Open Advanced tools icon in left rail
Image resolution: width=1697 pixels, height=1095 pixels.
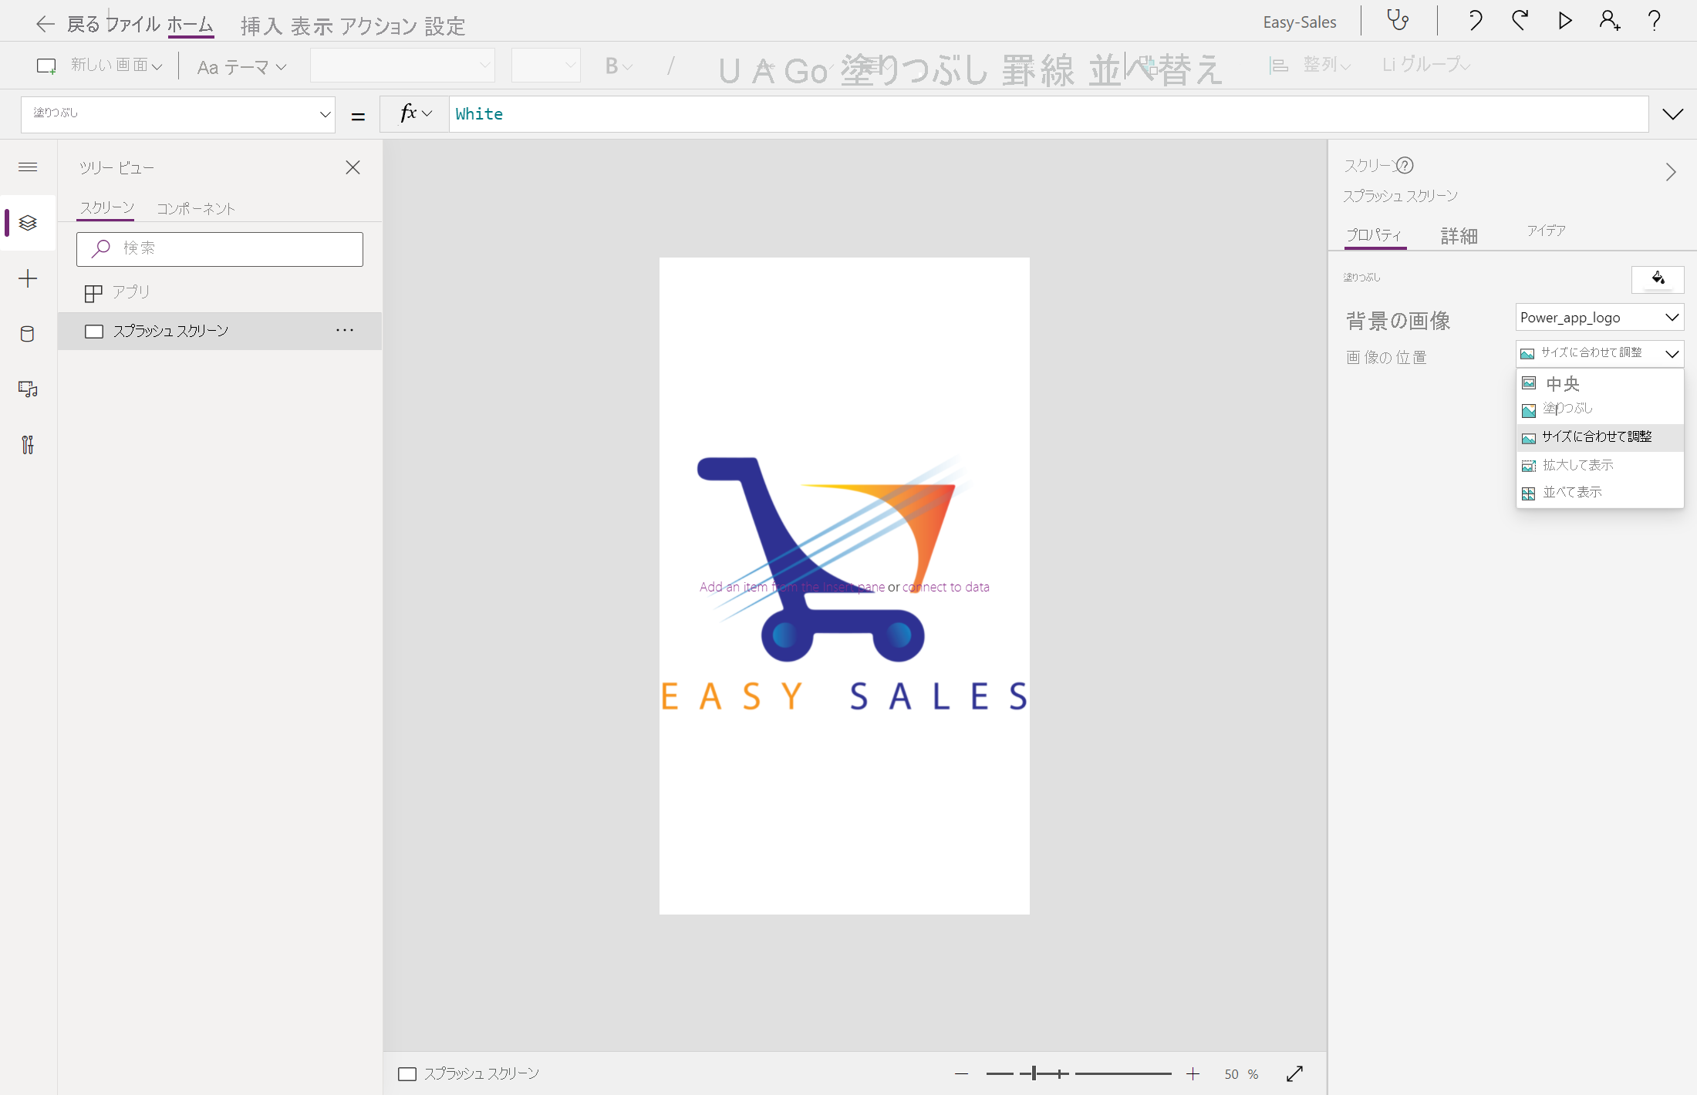28,445
